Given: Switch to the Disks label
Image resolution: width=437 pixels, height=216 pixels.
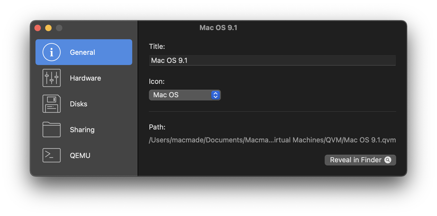Looking at the screenshot, I should 78,104.
